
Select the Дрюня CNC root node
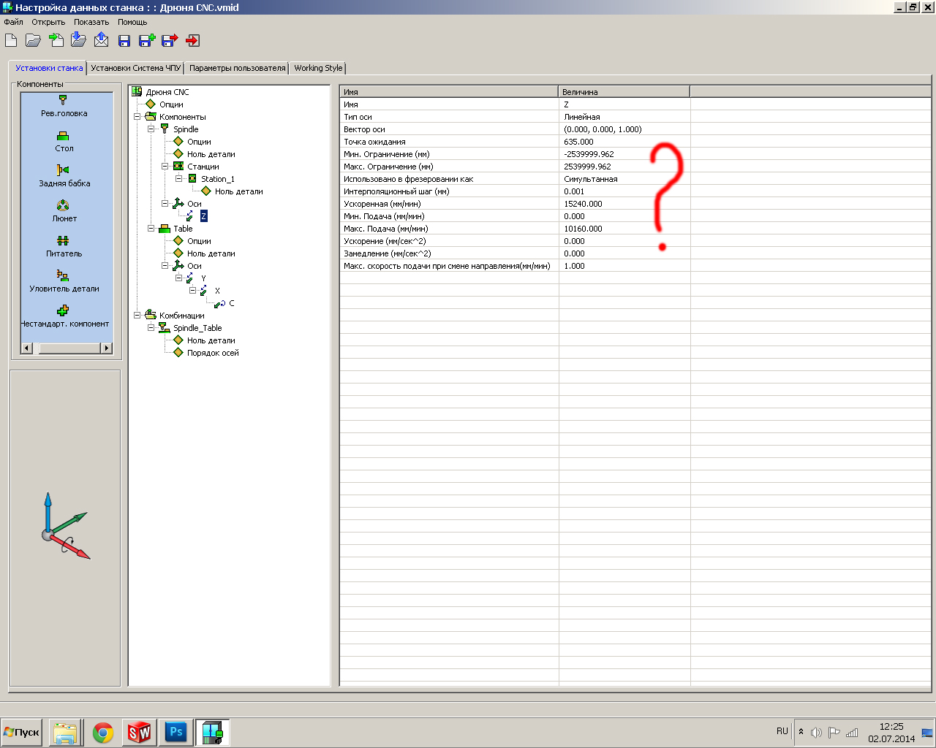tap(167, 92)
